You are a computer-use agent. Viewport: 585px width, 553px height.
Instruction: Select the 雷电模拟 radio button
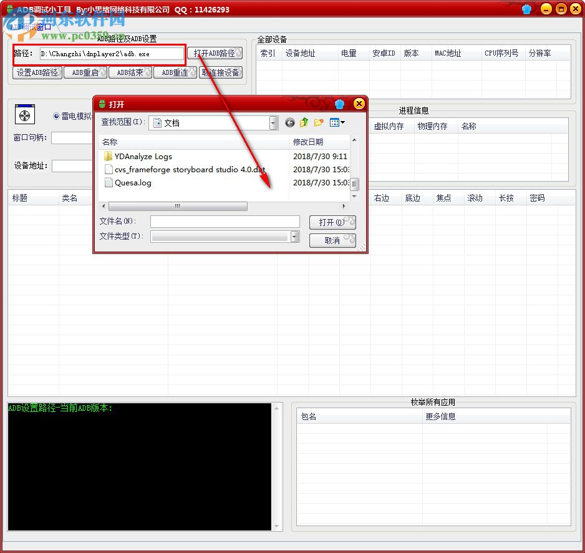coord(57,115)
